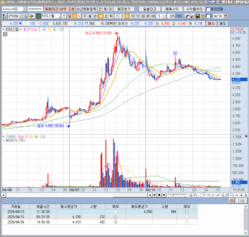Click the candle count 225 input field
The width and height of the screenshot is (249, 237).
[171, 16]
